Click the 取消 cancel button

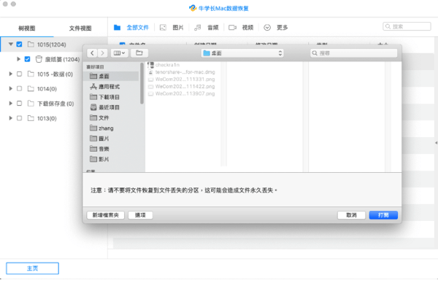pos(351,215)
